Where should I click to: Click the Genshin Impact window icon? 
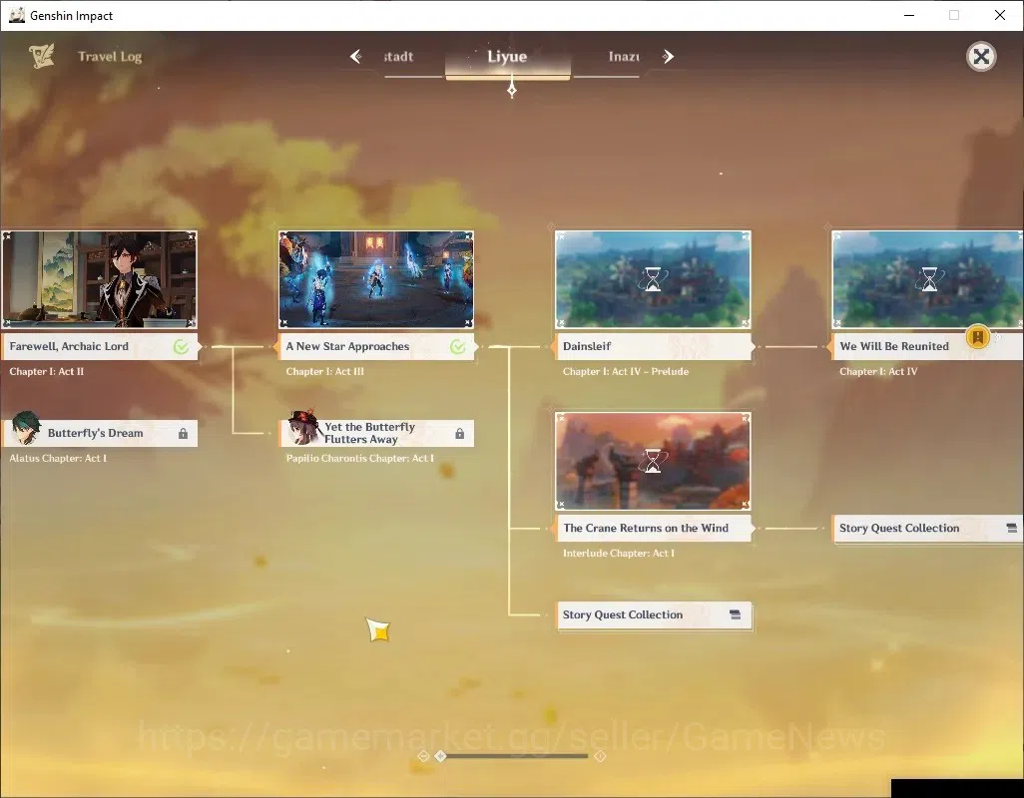[16, 15]
